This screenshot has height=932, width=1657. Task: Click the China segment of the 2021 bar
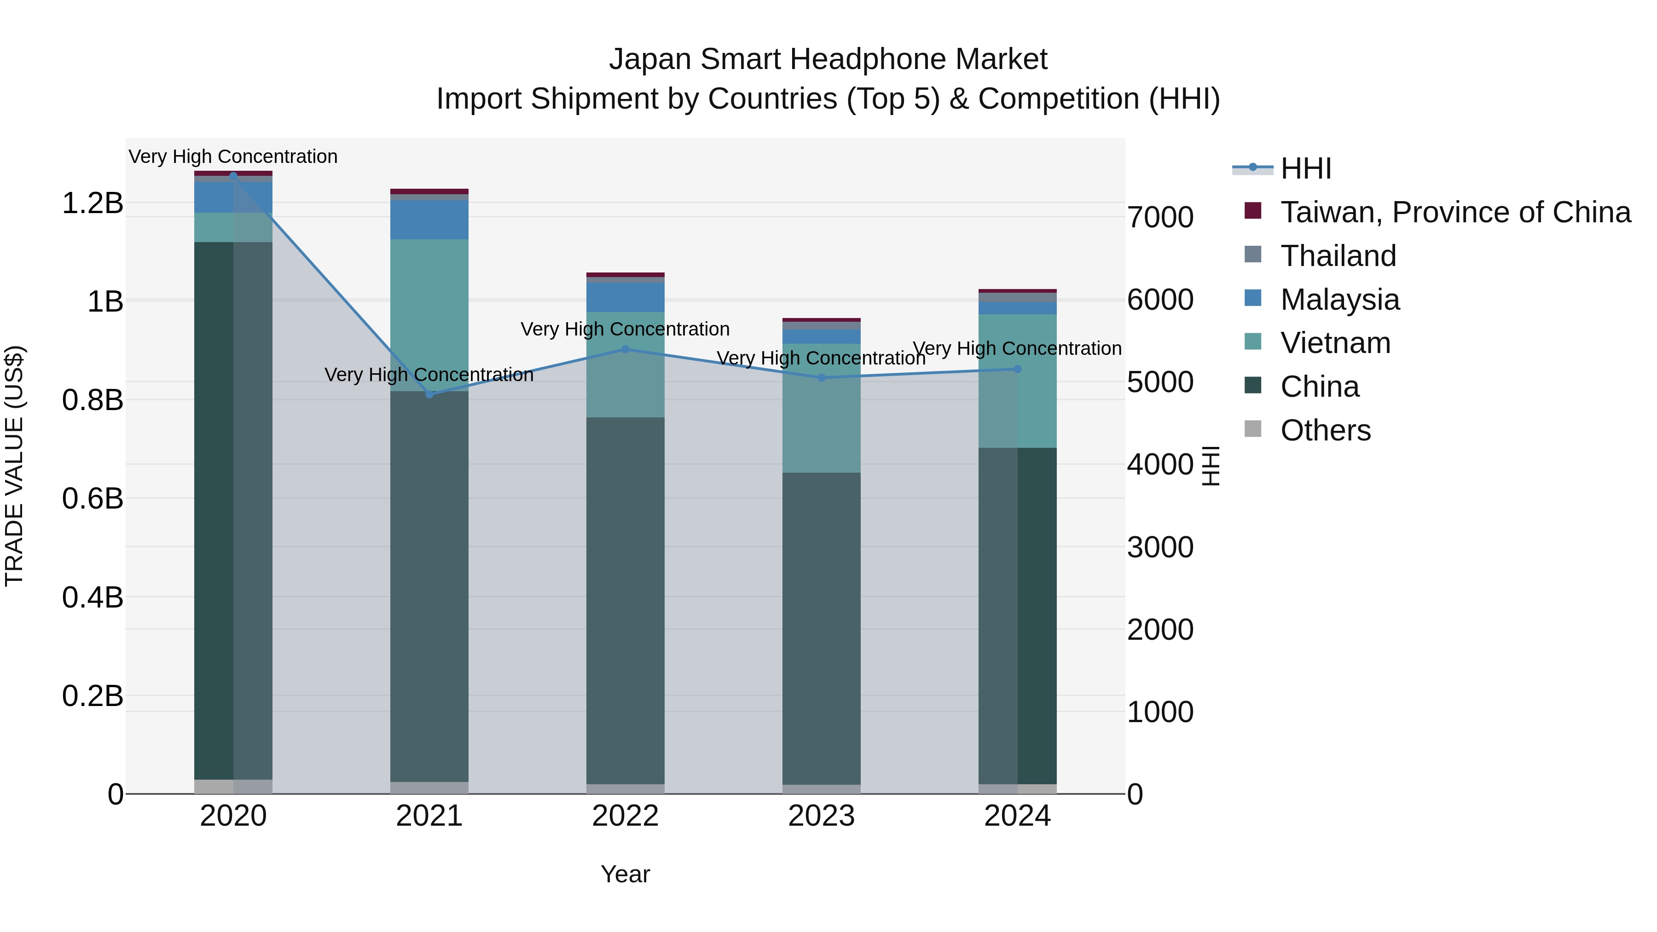tap(430, 587)
